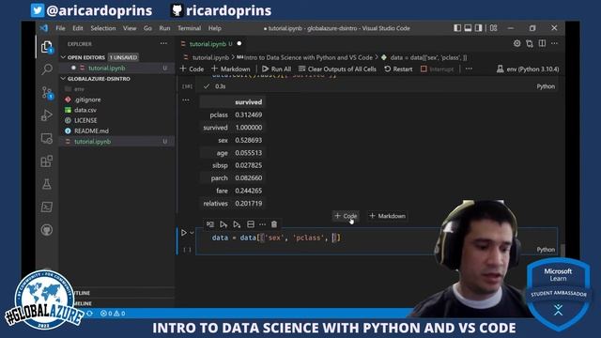Open the Edit menu
Viewport: 601px width, 338px height.
[78, 28]
